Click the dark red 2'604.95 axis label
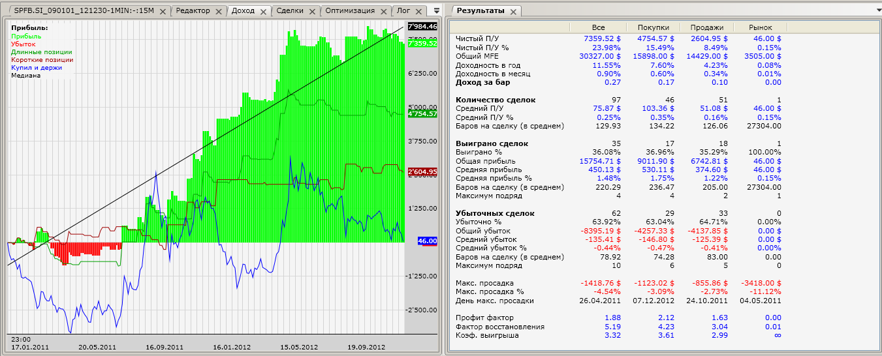 click(x=422, y=171)
